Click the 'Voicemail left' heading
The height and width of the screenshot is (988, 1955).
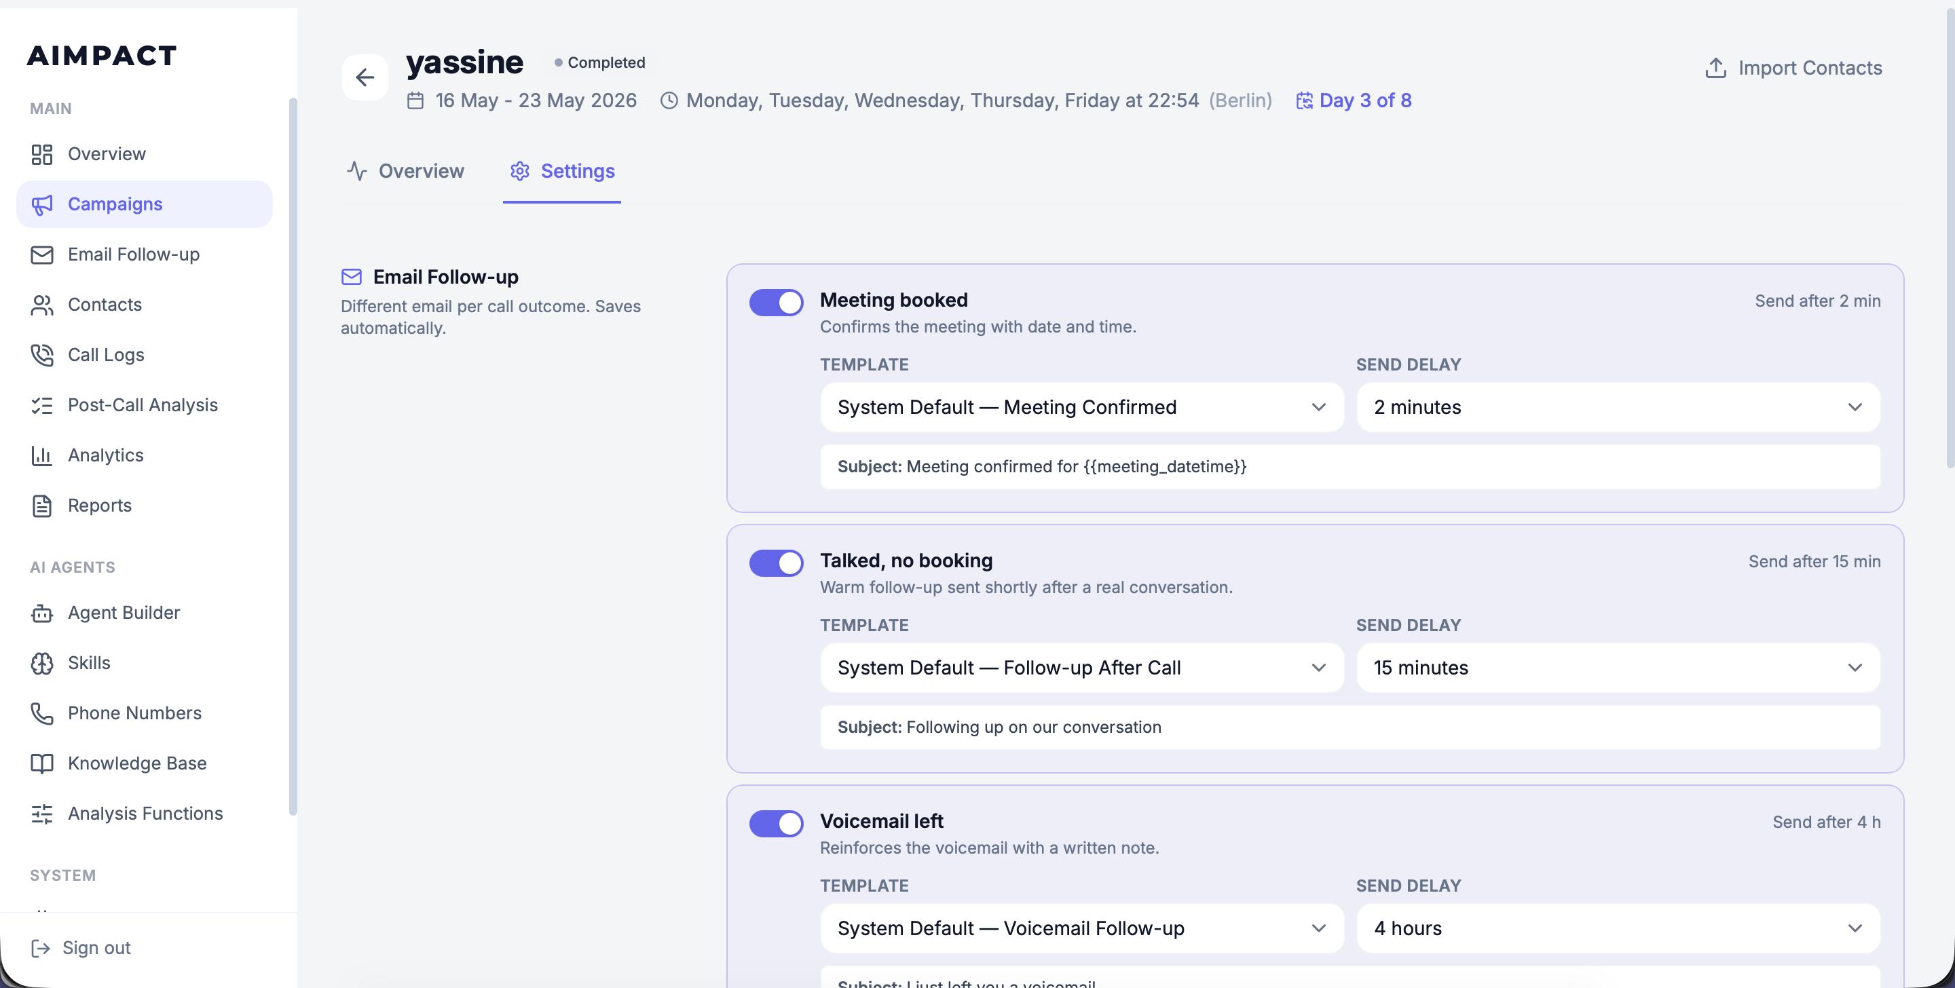point(882,821)
